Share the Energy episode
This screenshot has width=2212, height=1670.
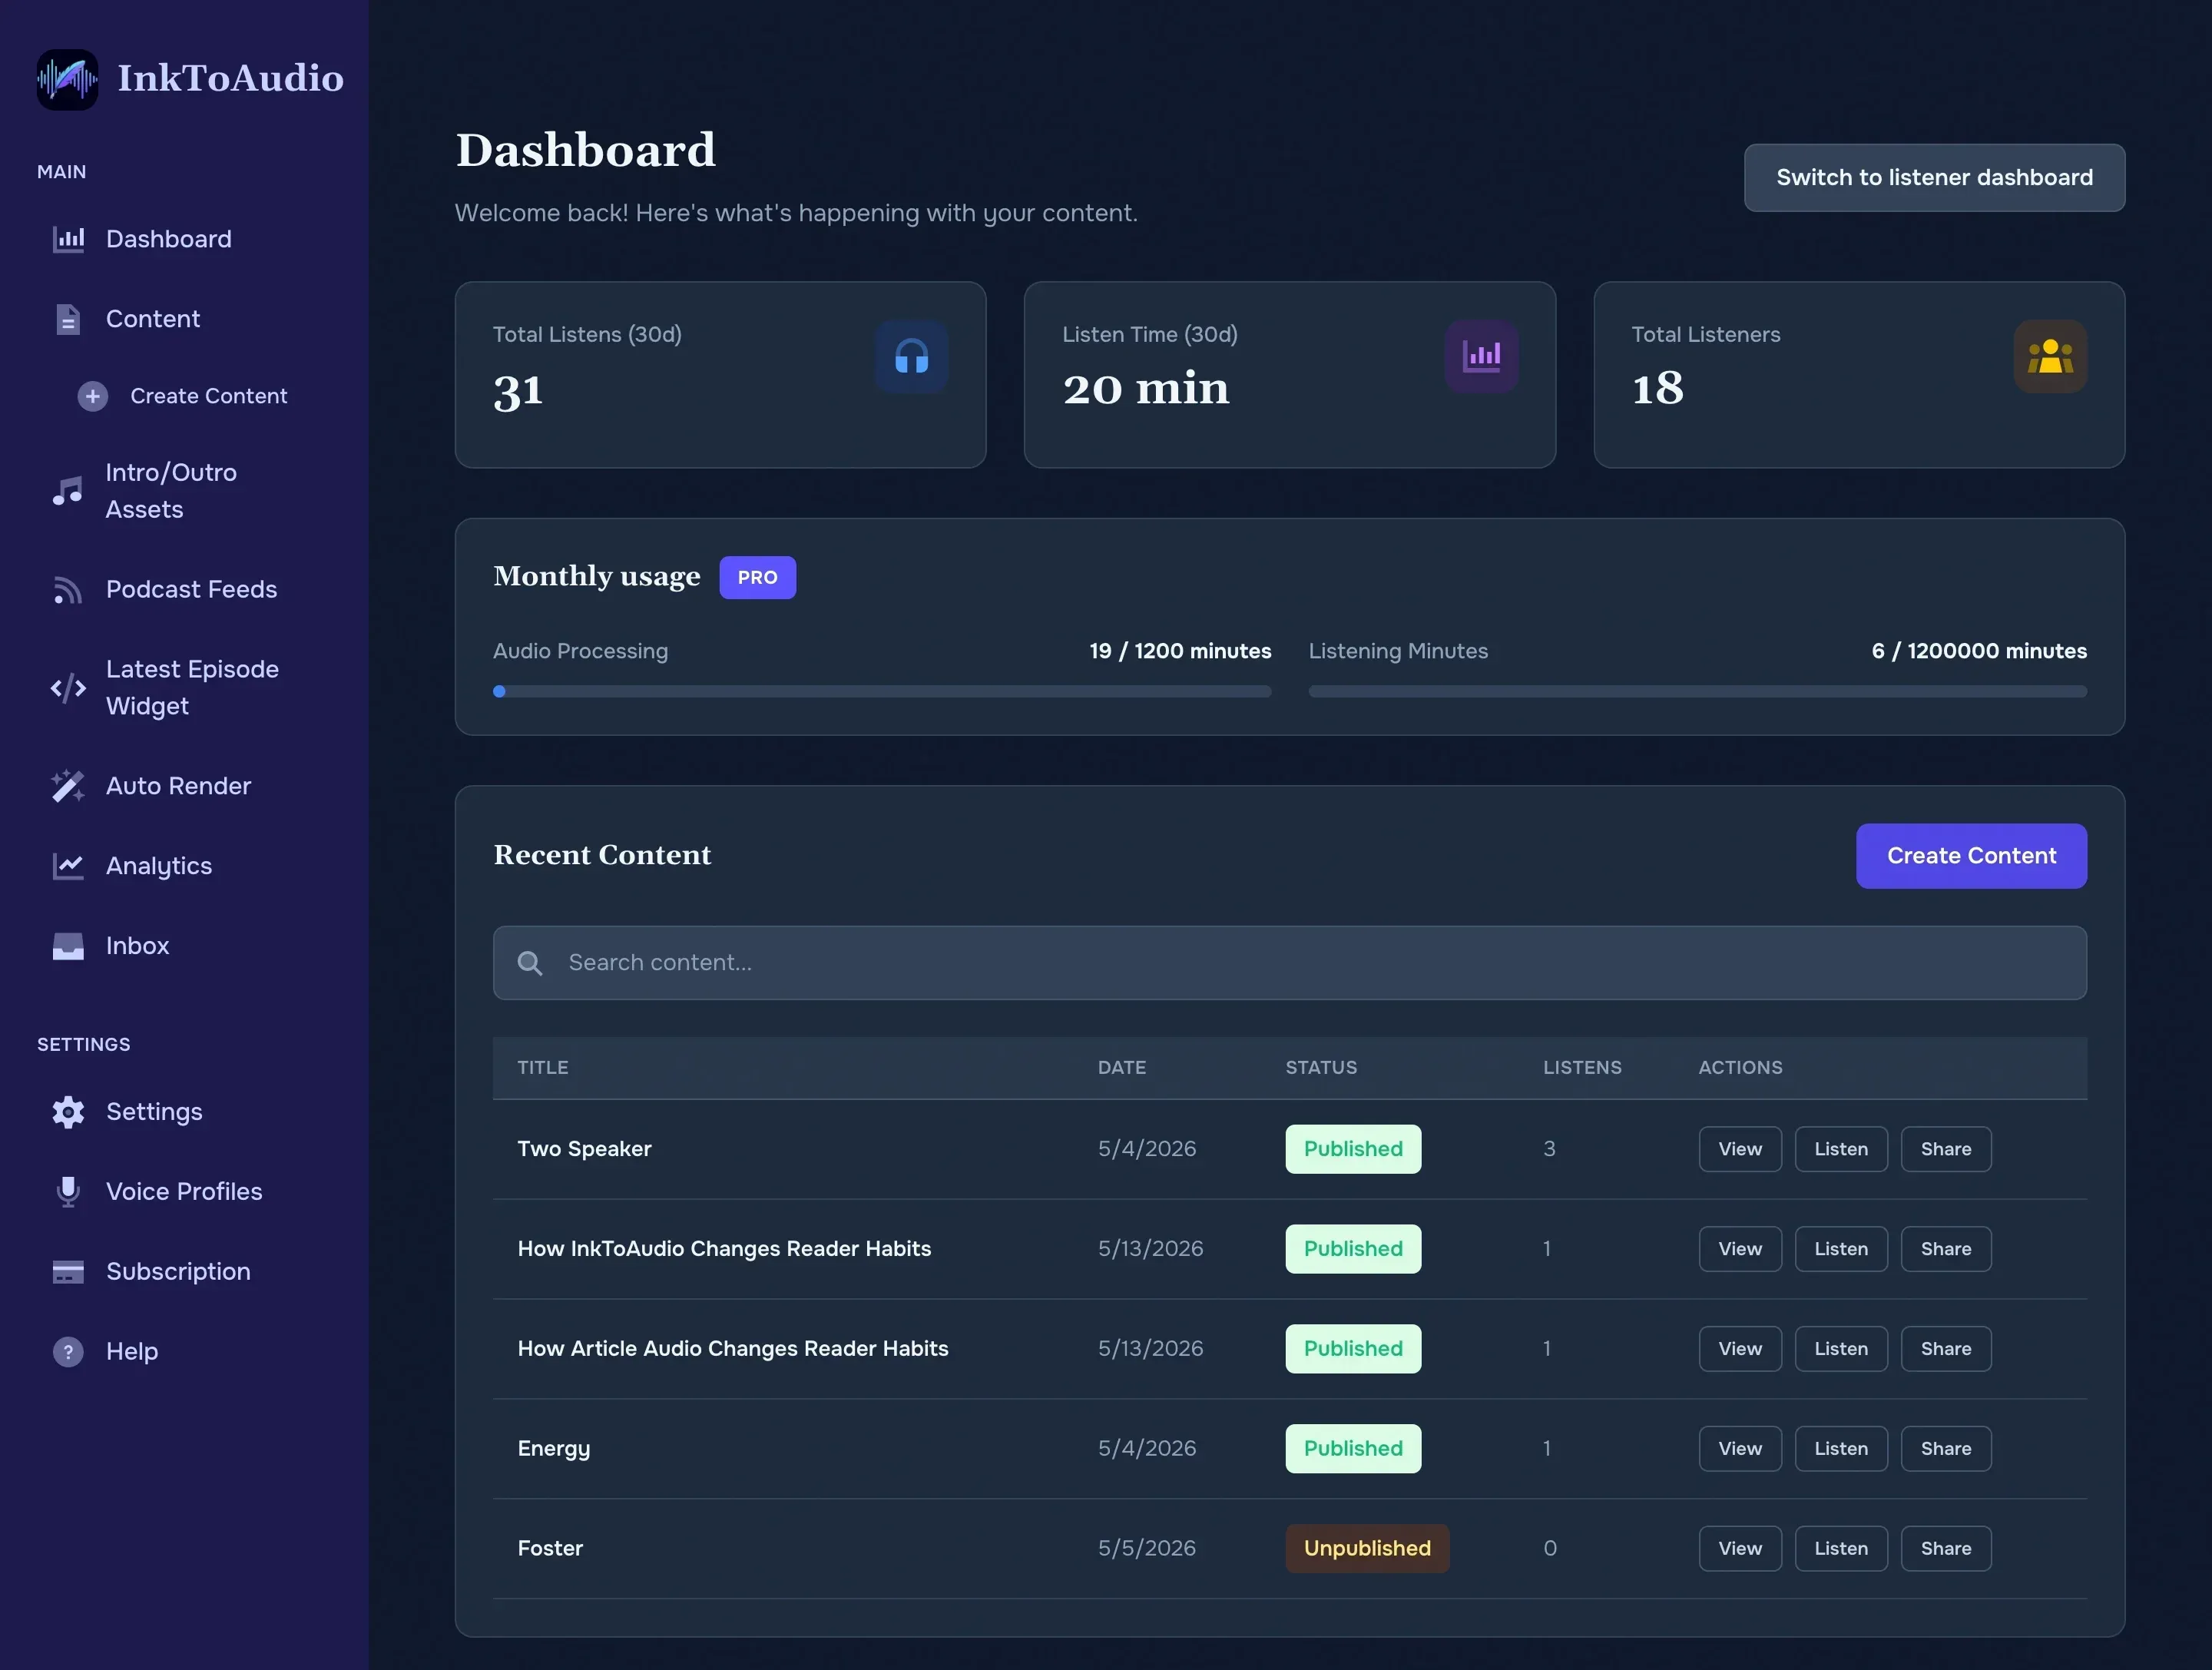[x=1946, y=1449]
